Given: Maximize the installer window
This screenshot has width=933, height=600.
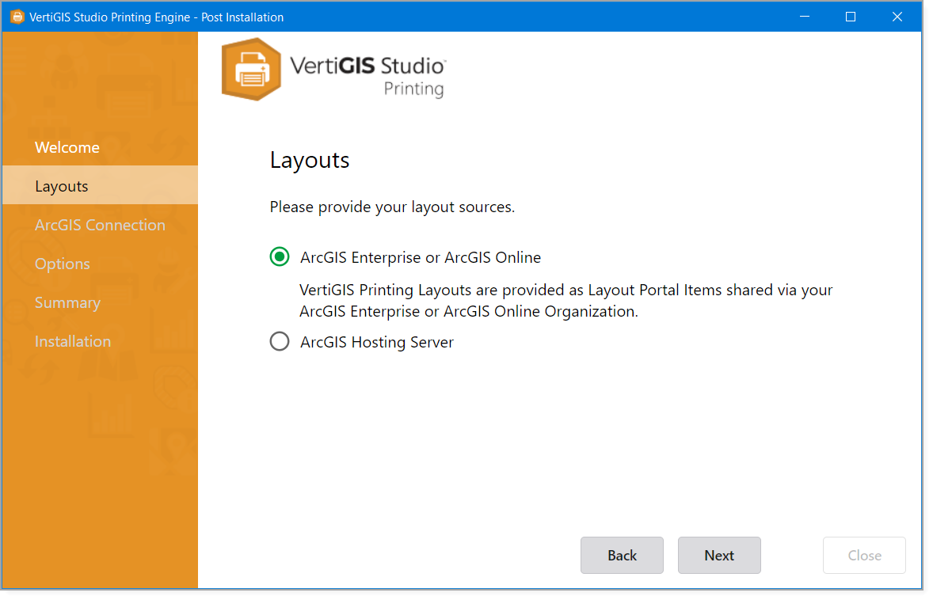Looking at the screenshot, I should click(x=851, y=17).
